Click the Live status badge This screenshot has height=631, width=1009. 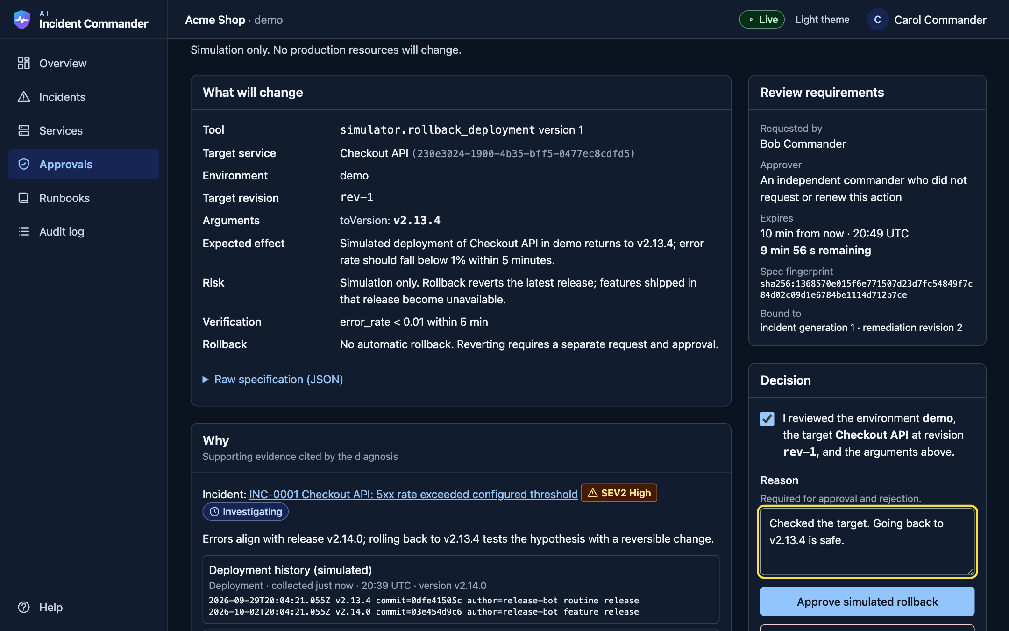point(761,20)
